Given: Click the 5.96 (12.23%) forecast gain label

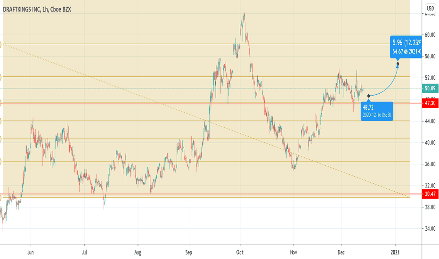Looking at the screenshot, I should point(407,42).
